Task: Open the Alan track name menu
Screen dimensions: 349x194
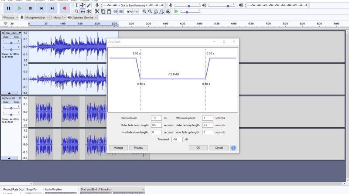Action: click(13, 33)
